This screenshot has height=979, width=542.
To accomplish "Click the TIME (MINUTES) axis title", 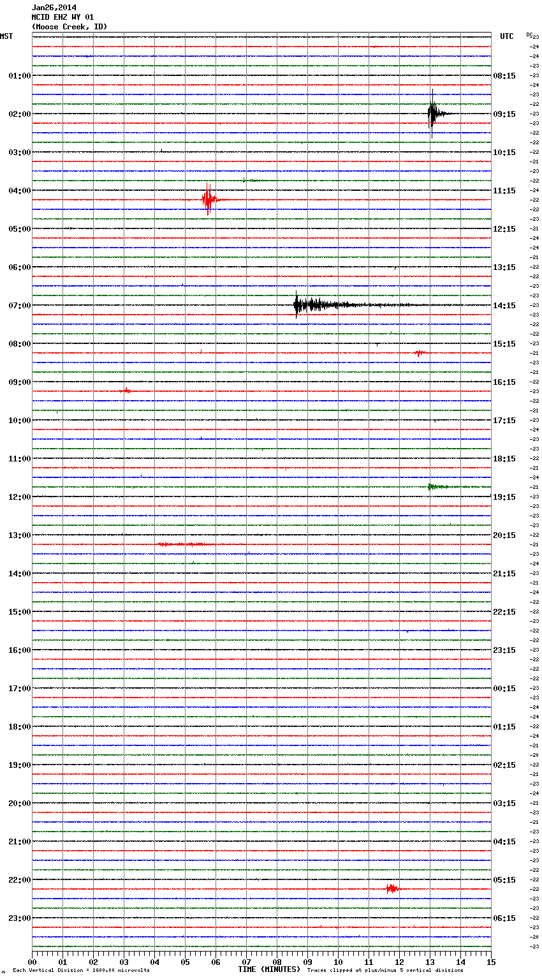I will click(x=269, y=969).
